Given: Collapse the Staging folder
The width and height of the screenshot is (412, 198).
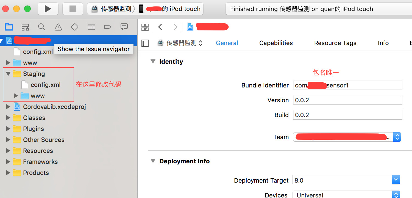Looking at the screenshot, I should (8, 74).
